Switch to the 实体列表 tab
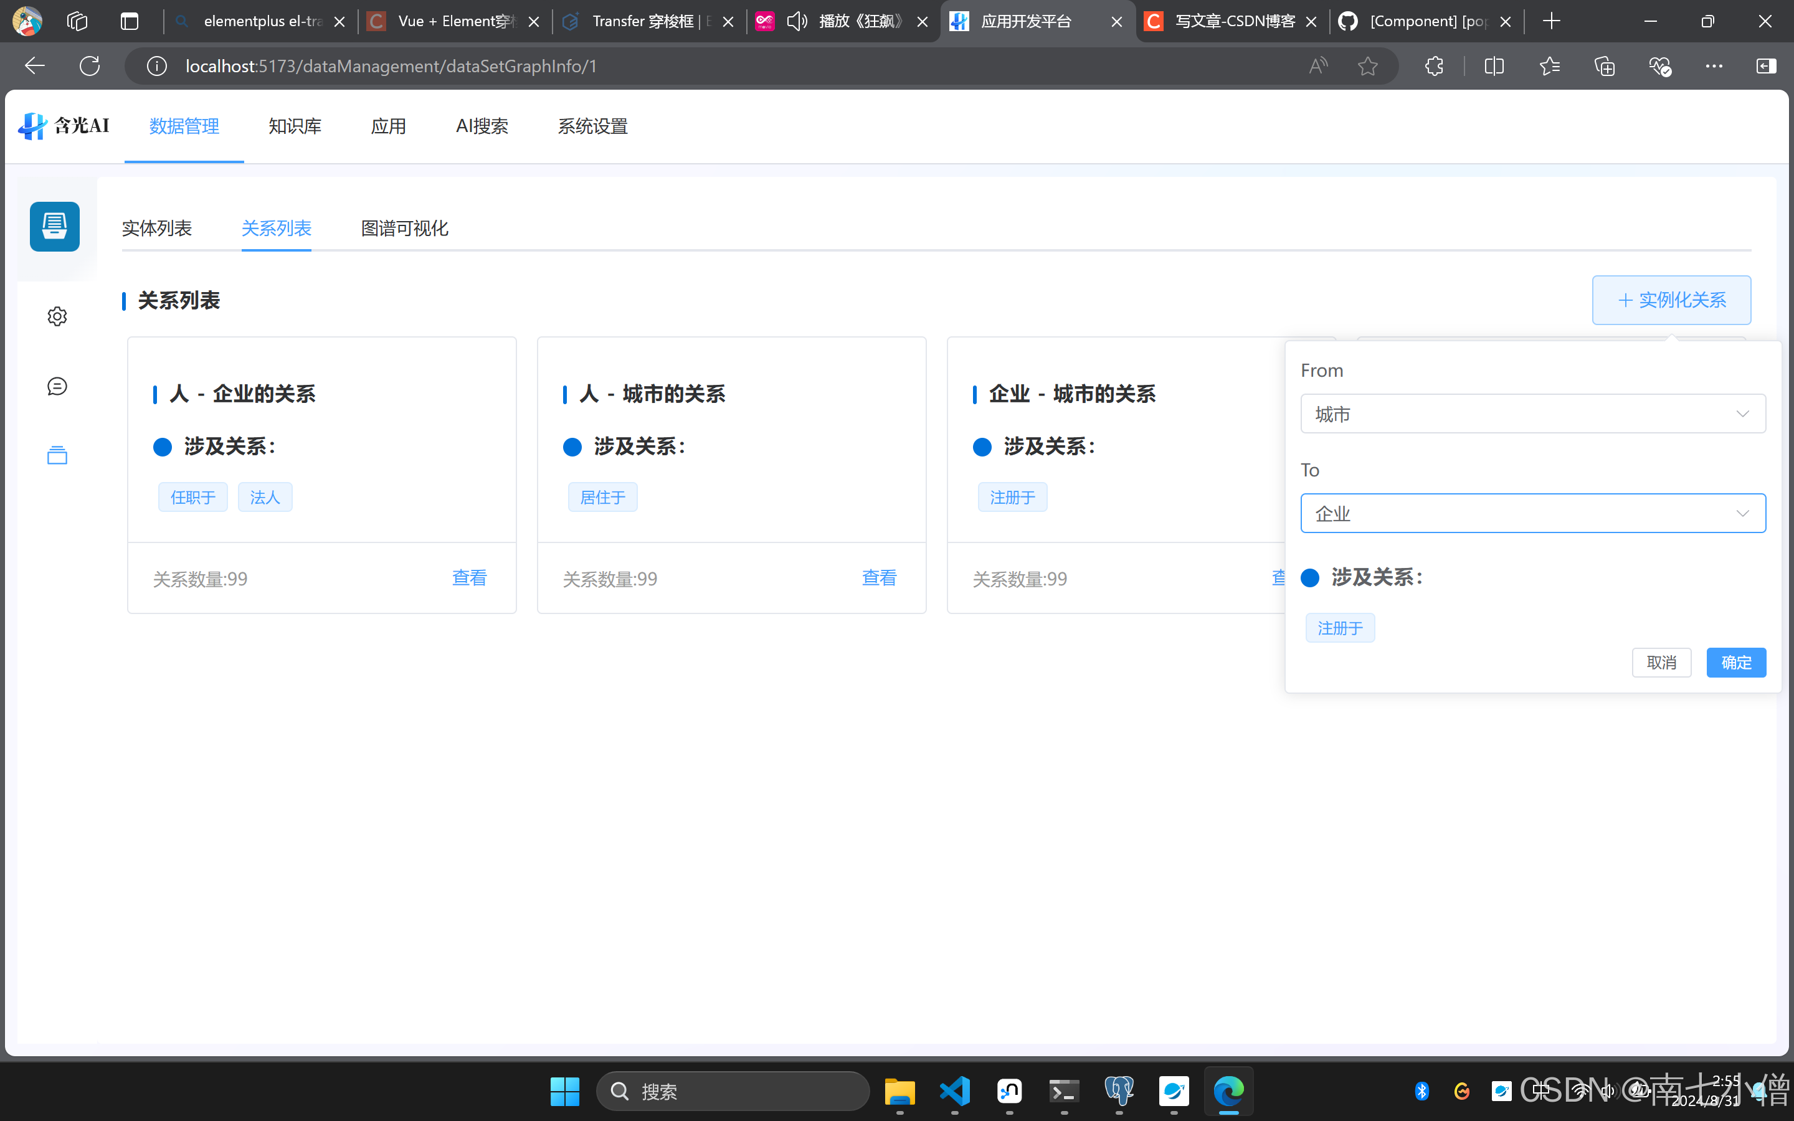 coord(156,229)
